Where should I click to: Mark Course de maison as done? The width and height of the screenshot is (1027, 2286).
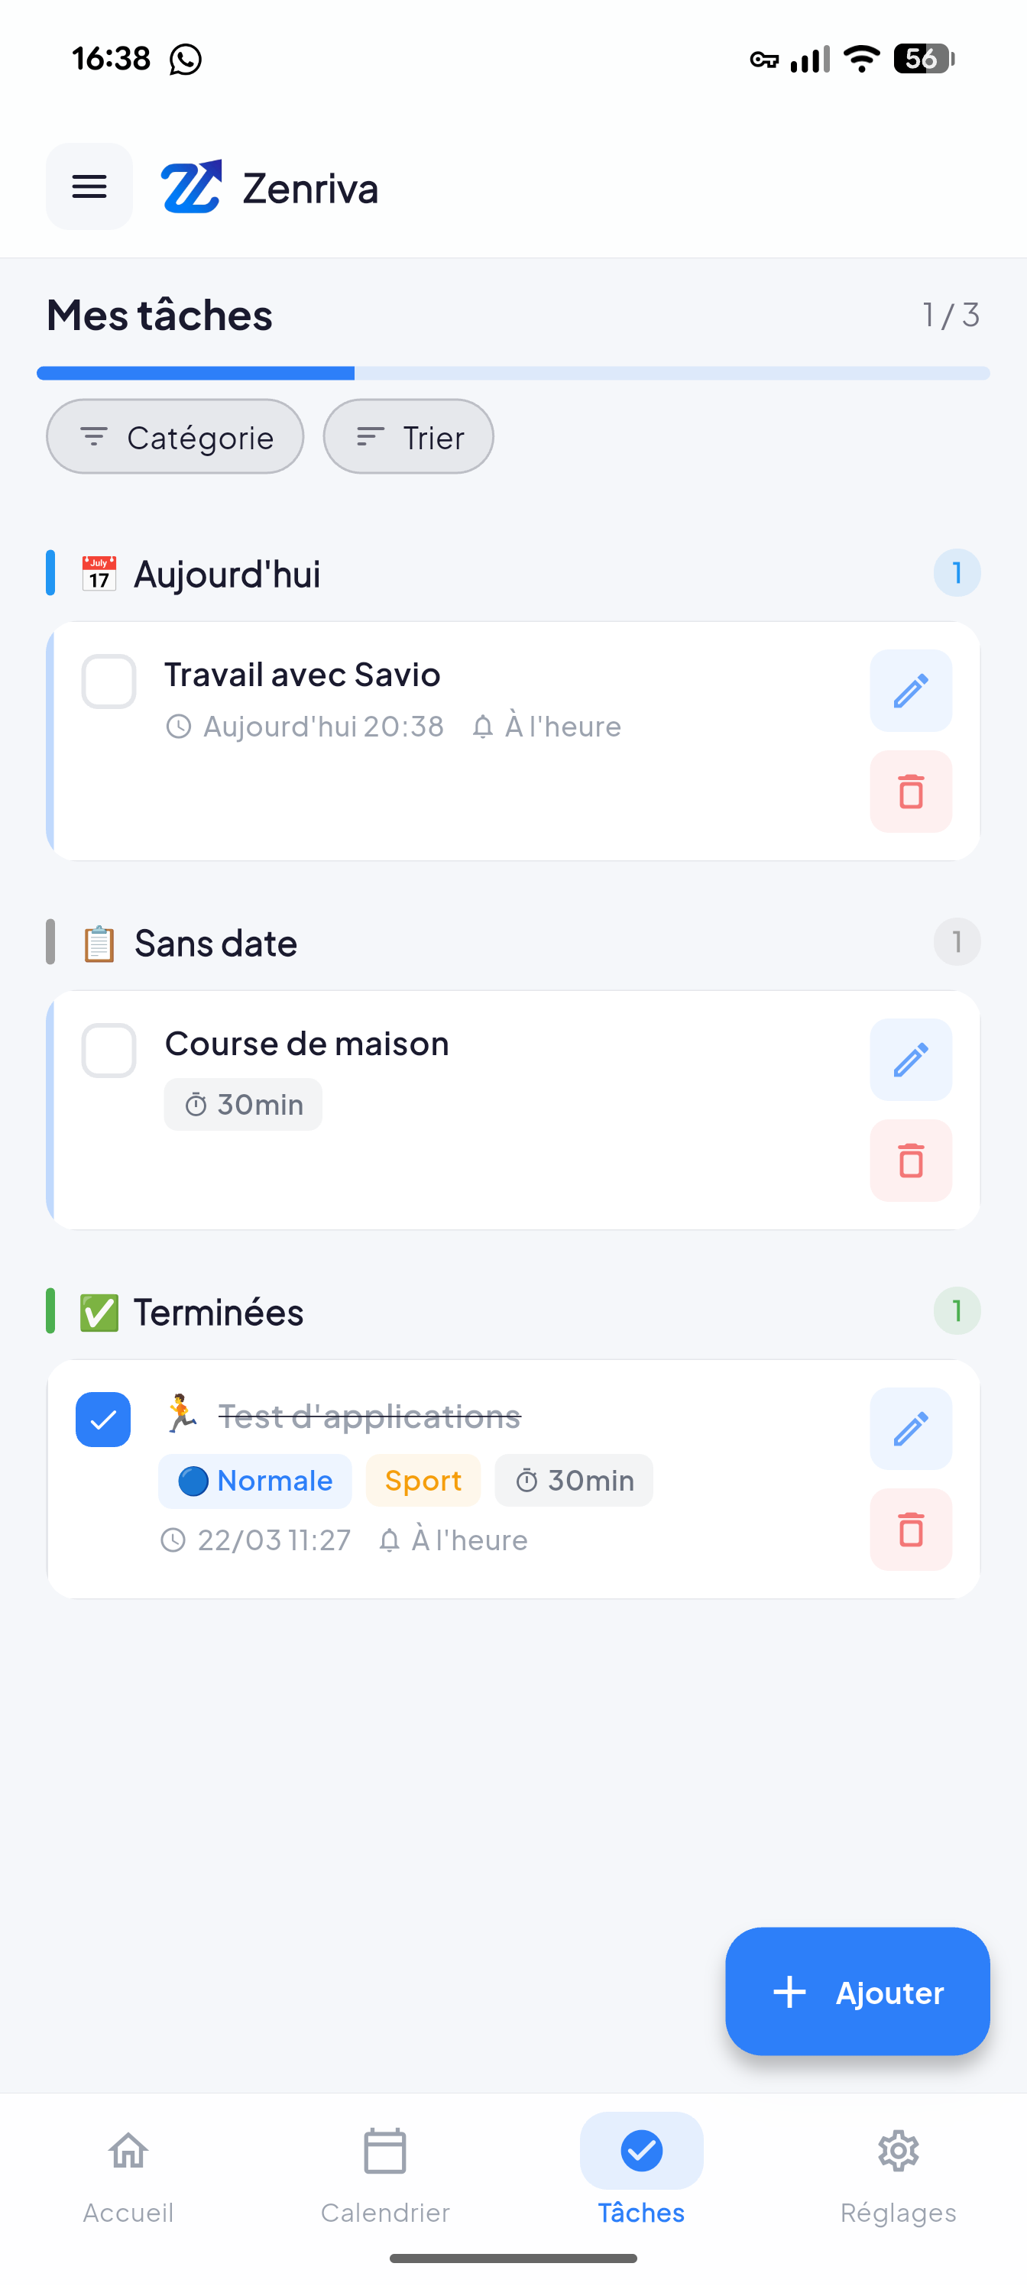[x=109, y=1051]
